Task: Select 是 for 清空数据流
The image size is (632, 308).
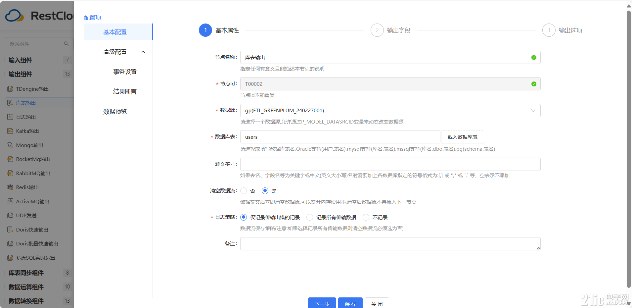Action: coord(265,191)
